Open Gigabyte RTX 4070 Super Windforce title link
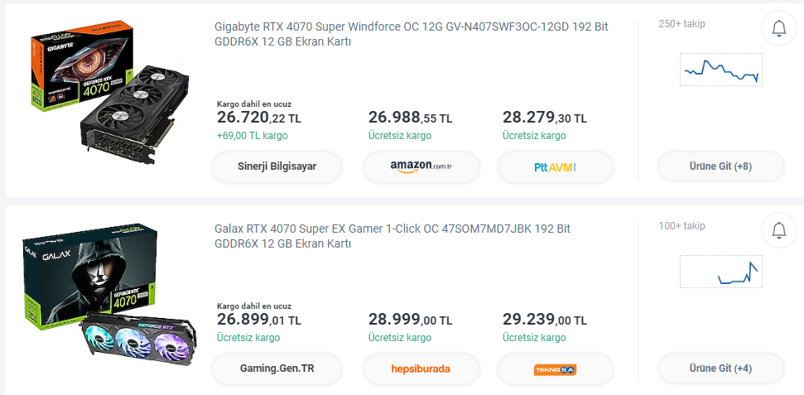The image size is (804, 395). coord(412,34)
